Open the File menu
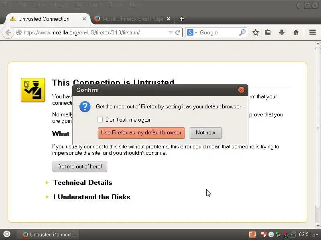 [x=7, y=5]
